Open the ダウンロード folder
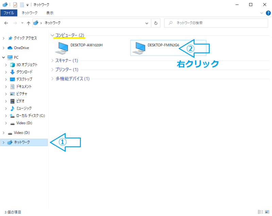Image resolution: width=272 pixels, height=216 pixels. tap(24, 72)
